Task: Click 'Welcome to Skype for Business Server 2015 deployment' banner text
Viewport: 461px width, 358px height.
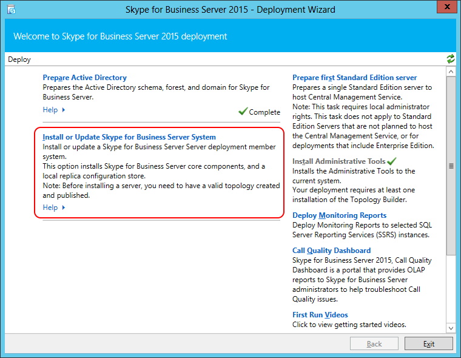Action: point(120,36)
